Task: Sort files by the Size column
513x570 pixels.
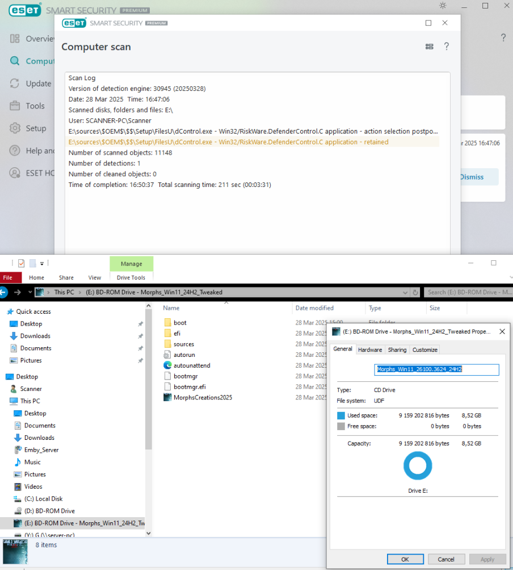Action: coord(435,308)
